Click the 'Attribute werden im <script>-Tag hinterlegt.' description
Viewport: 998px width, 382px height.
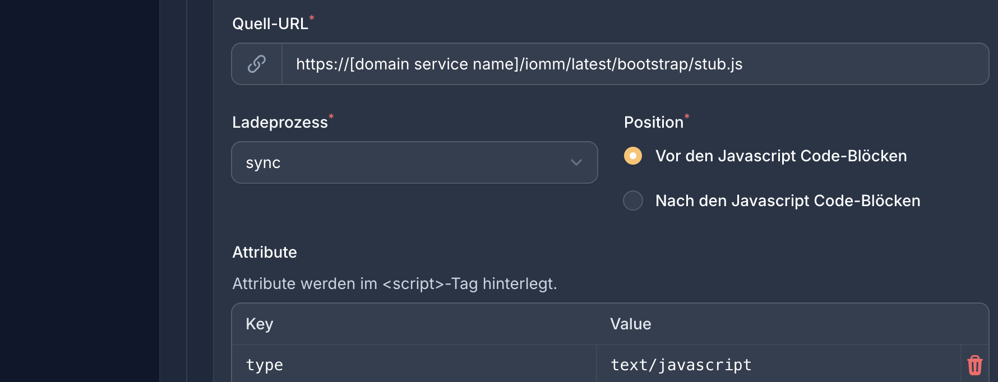(395, 283)
